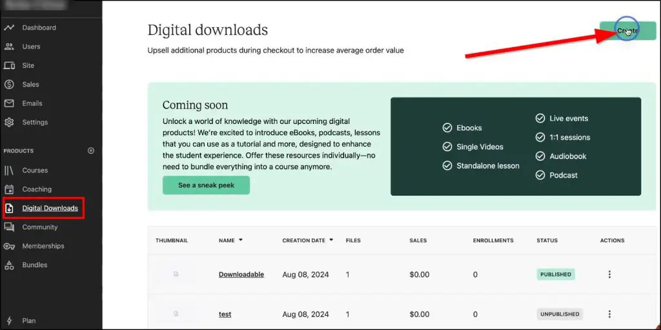Screen dimensions: 661x330
Task: Open Community under Products
Action: tap(40, 227)
